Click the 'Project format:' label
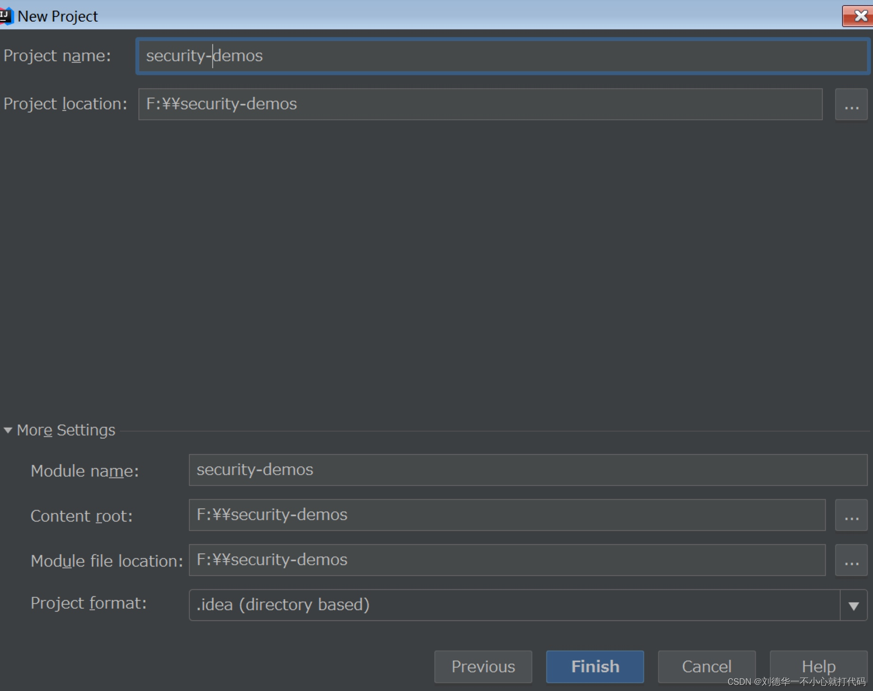This screenshot has width=873, height=691. pyautogui.click(x=89, y=603)
